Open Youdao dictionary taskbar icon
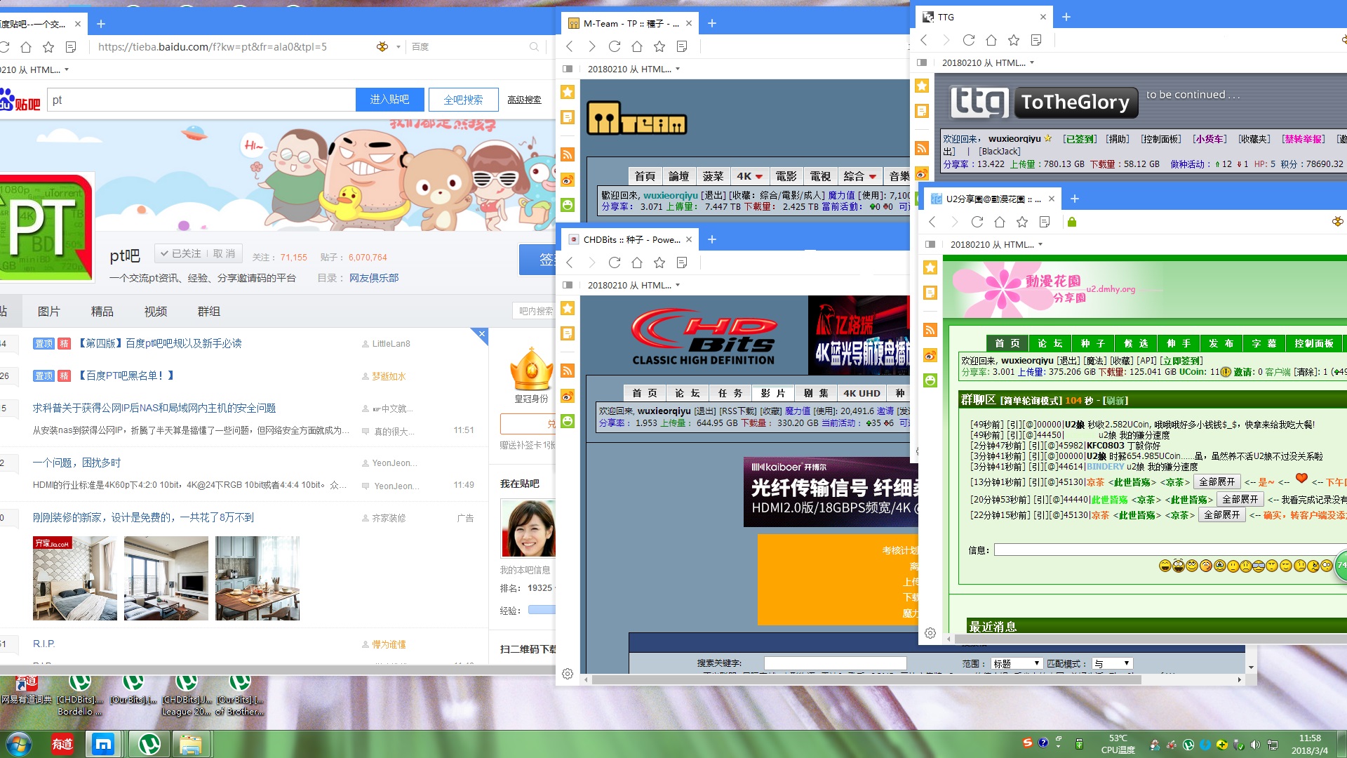 [62, 743]
